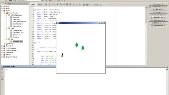Image resolution: width=169 pixels, height=95 pixels.
Task: Click Last Edit icon beside History tab
Action: [46, 4]
